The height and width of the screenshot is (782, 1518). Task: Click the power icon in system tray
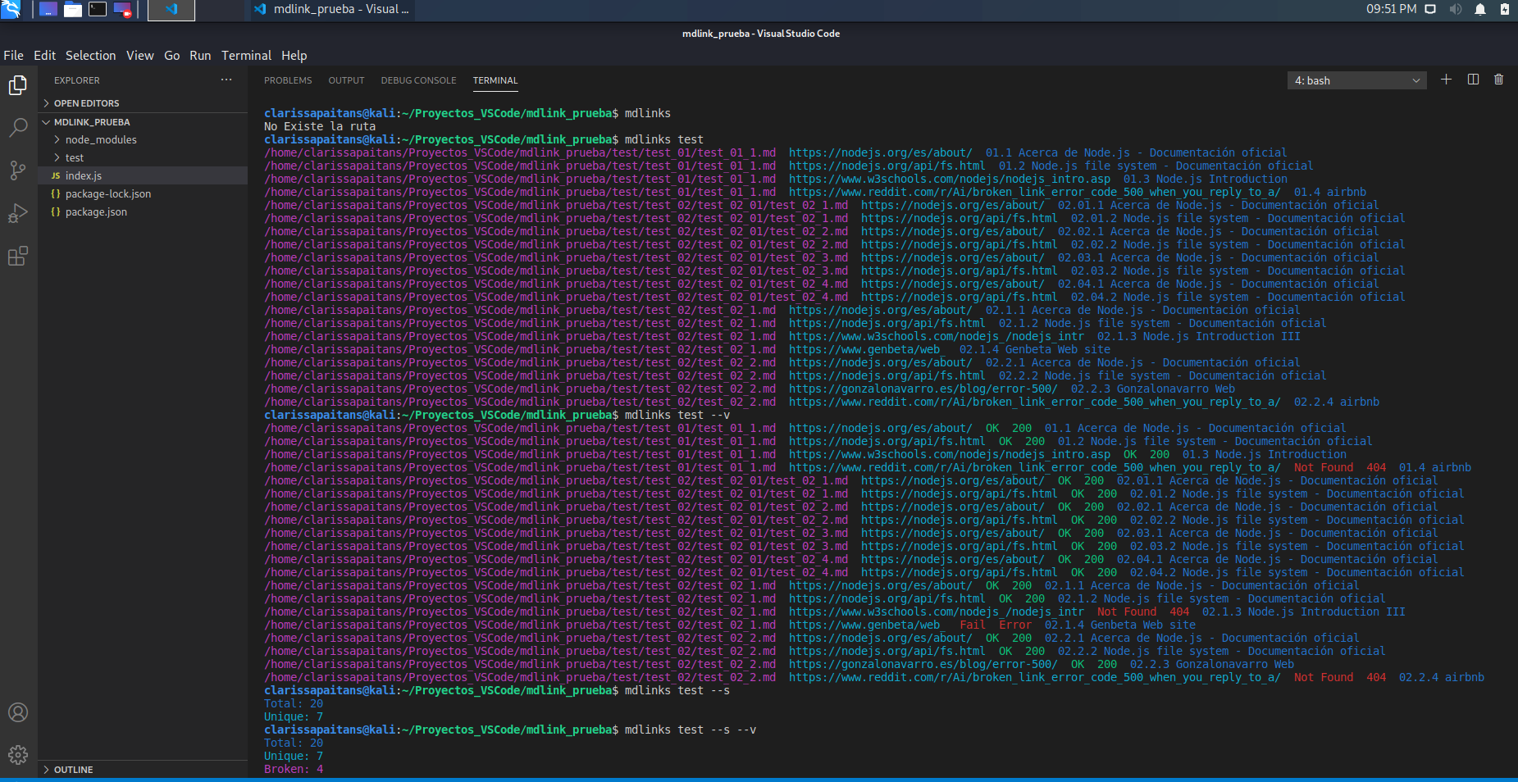point(1505,9)
